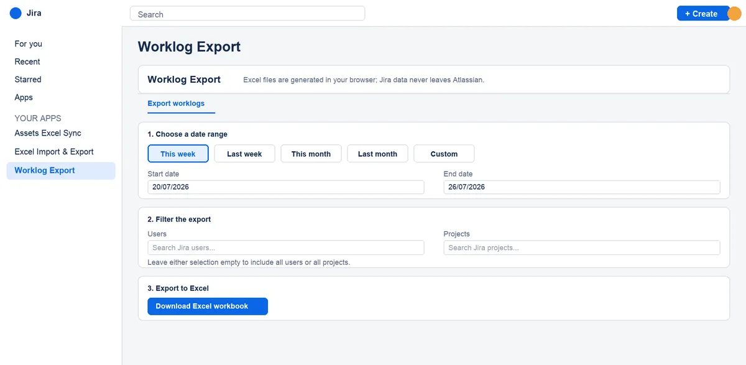Click the blue Jira logo icon

[x=16, y=13]
